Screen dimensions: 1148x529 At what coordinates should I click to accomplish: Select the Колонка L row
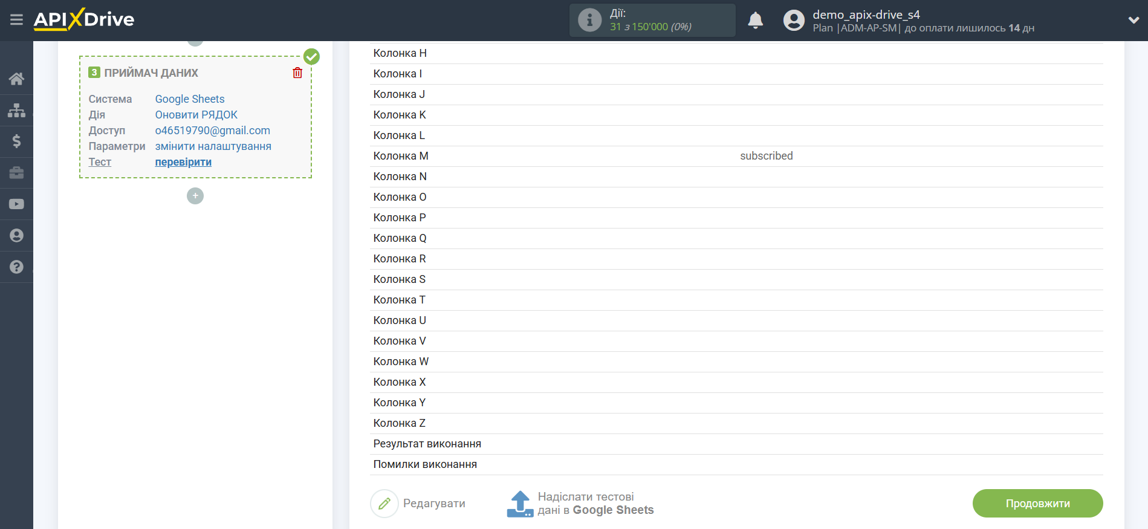pyautogui.click(x=736, y=135)
